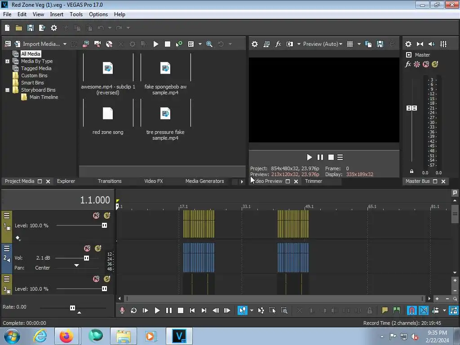Save preview snapshot to file
Viewport: 460px width, 345px height.
pos(380,44)
